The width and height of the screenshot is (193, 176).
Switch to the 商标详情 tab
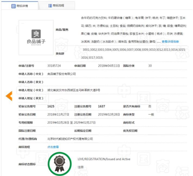[x=21, y=5]
